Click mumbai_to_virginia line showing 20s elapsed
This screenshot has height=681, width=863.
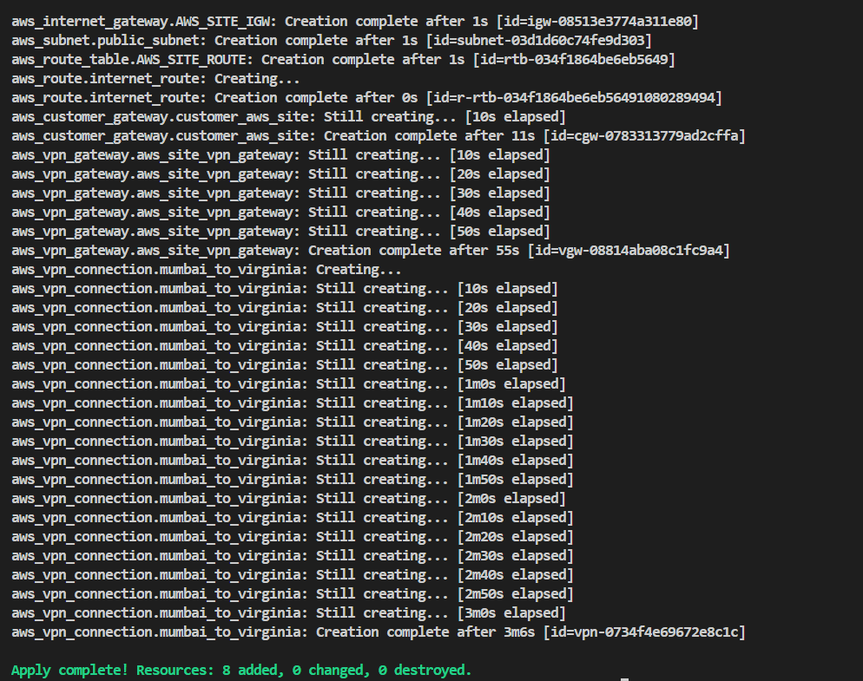click(x=285, y=308)
